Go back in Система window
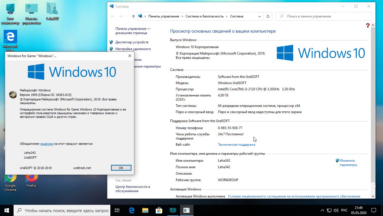383x216 pixels. coord(113,16)
